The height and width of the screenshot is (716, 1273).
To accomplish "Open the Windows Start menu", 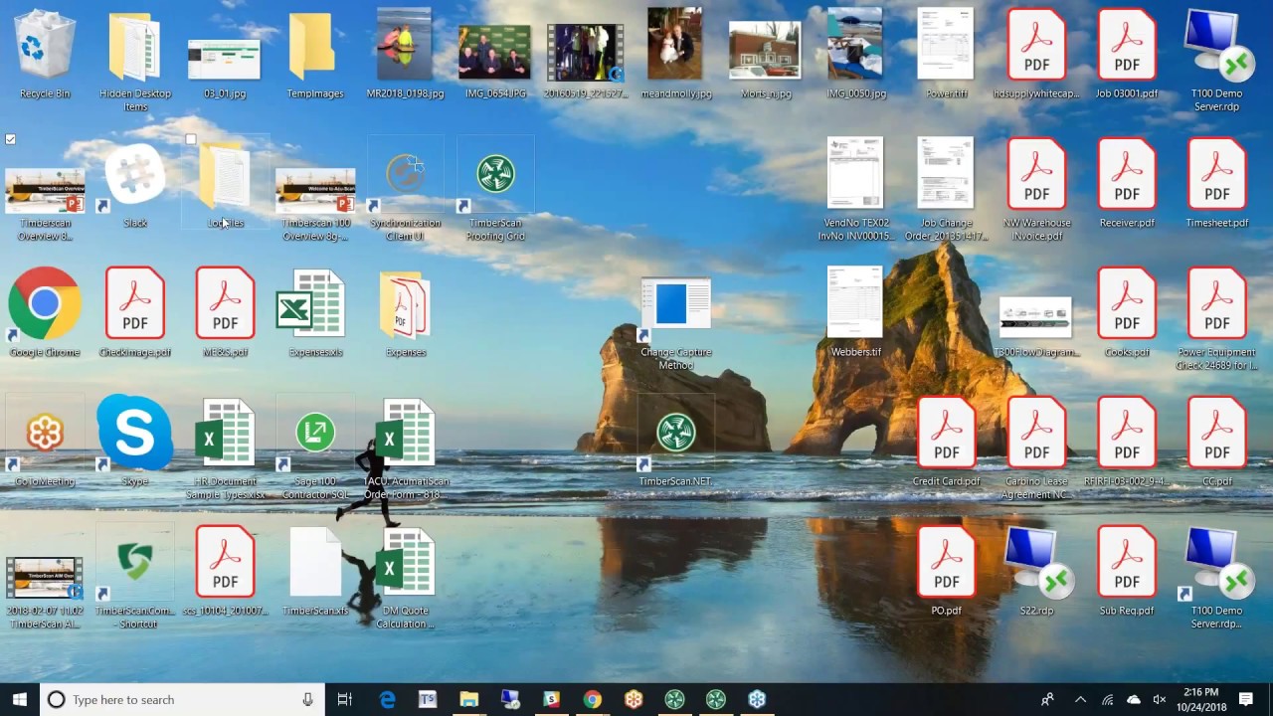I will (20, 699).
